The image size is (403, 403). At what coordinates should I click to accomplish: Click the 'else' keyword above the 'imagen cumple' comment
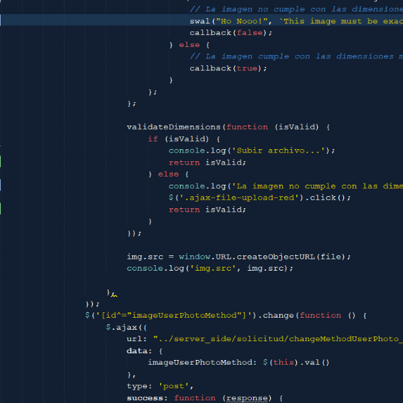189,45
